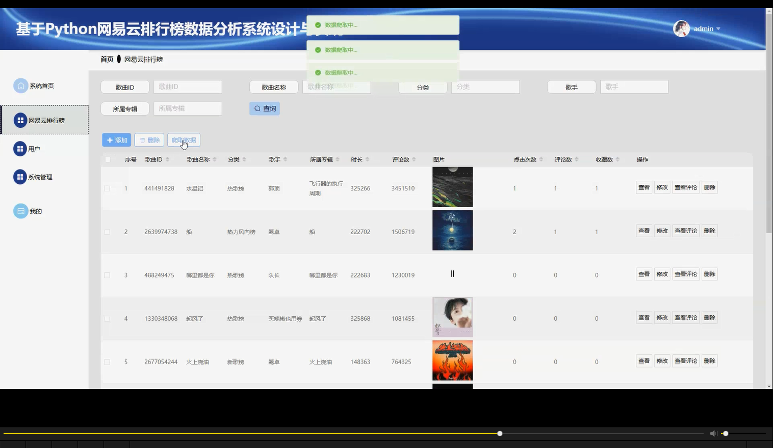Viewport: 773px width, 448px height.
Task: Click the 删除 toolbar button
Action: [149, 140]
